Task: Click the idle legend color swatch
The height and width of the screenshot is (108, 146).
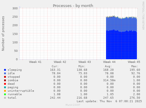Action: [x=5, y=73]
